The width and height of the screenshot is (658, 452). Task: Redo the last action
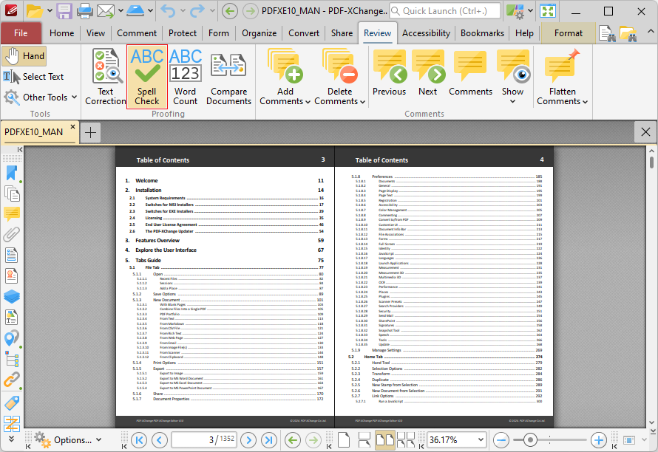point(197,11)
